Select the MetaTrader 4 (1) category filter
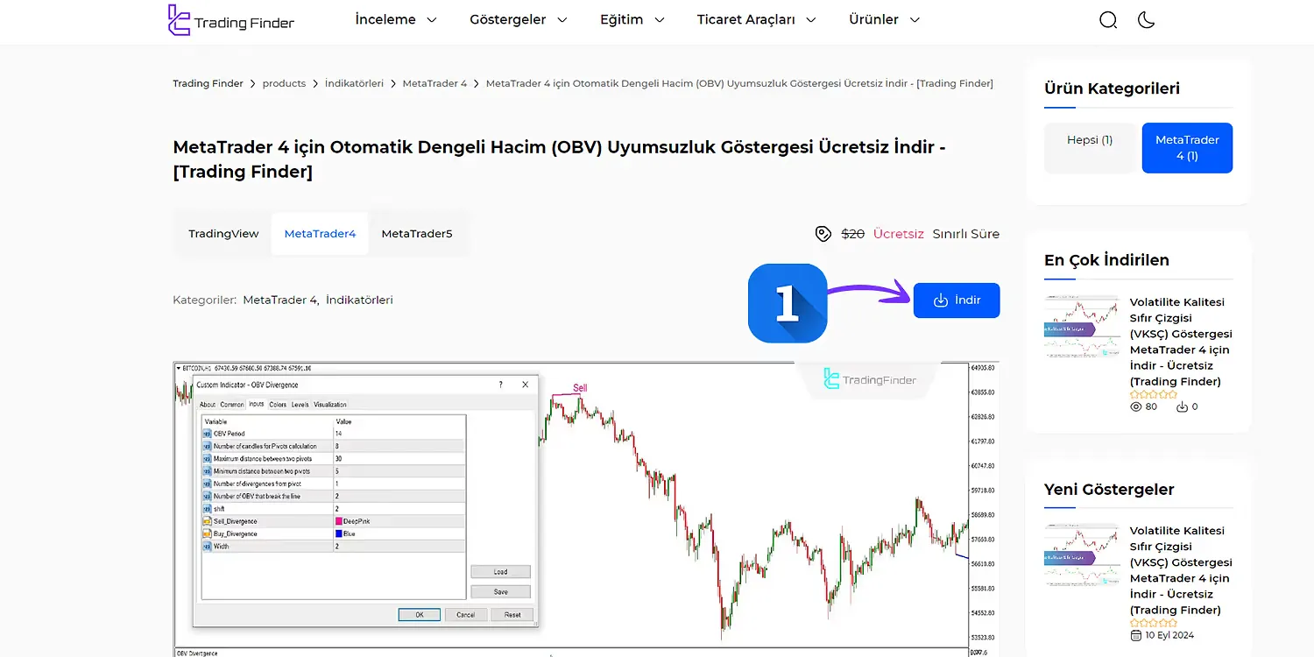 tap(1187, 147)
